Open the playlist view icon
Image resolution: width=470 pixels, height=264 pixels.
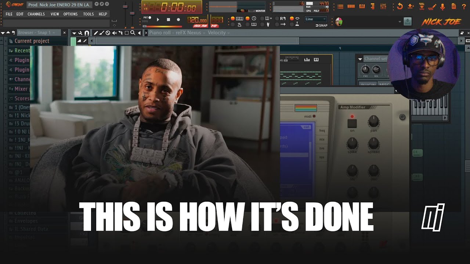point(340,7)
